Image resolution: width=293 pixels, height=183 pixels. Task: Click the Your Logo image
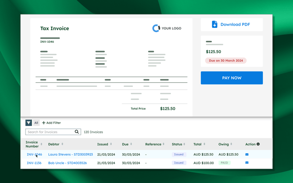[x=166, y=28]
